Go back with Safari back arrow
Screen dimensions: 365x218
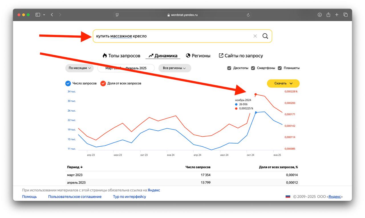pyautogui.click(x=52, y=15)
